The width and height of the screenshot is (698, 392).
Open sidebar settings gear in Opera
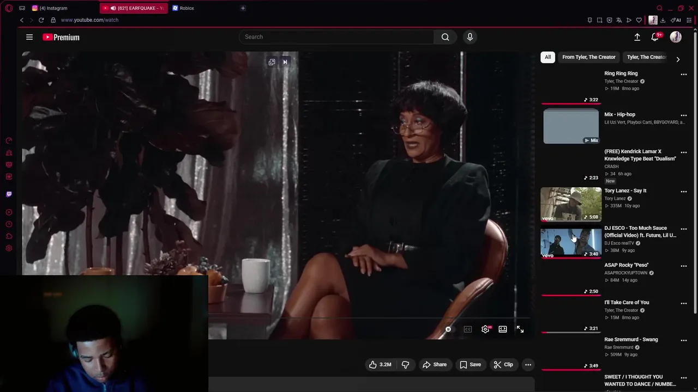click(x=9, y=248)
